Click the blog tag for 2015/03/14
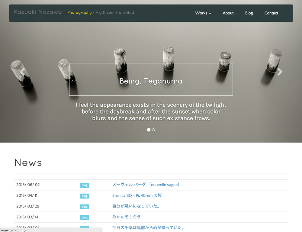This screenshot has height=232, width=302. [x=85, y=217]
